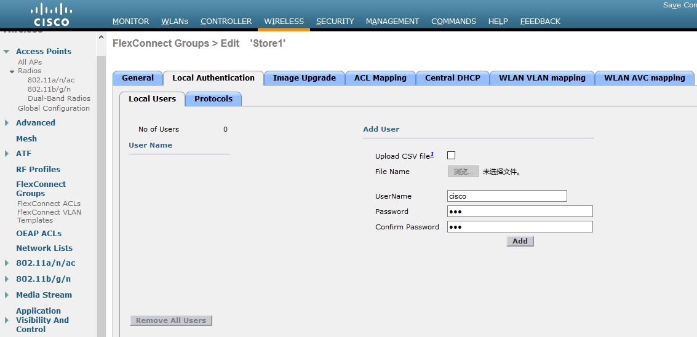Screen dimensions: 697x337
Task: Switch to the Image Upgrade tab
Action: coord(305,78)
